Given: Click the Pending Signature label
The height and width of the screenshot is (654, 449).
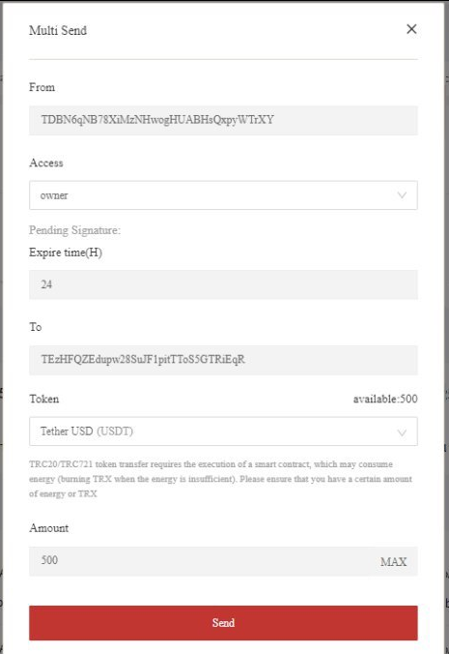Looking at the screenshot, I should click(75, 230).
